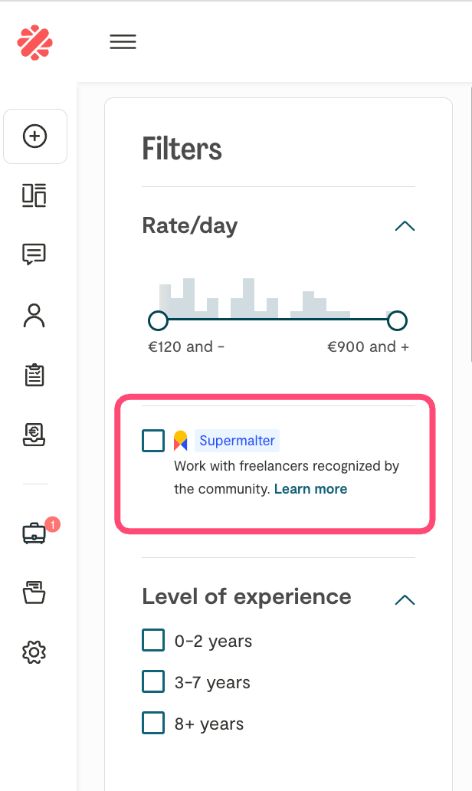Viewport: 472px width, 791px height.
Task: Click the plus create icon in sidebar
Action: pyautogui.click(x=35, y=136)
